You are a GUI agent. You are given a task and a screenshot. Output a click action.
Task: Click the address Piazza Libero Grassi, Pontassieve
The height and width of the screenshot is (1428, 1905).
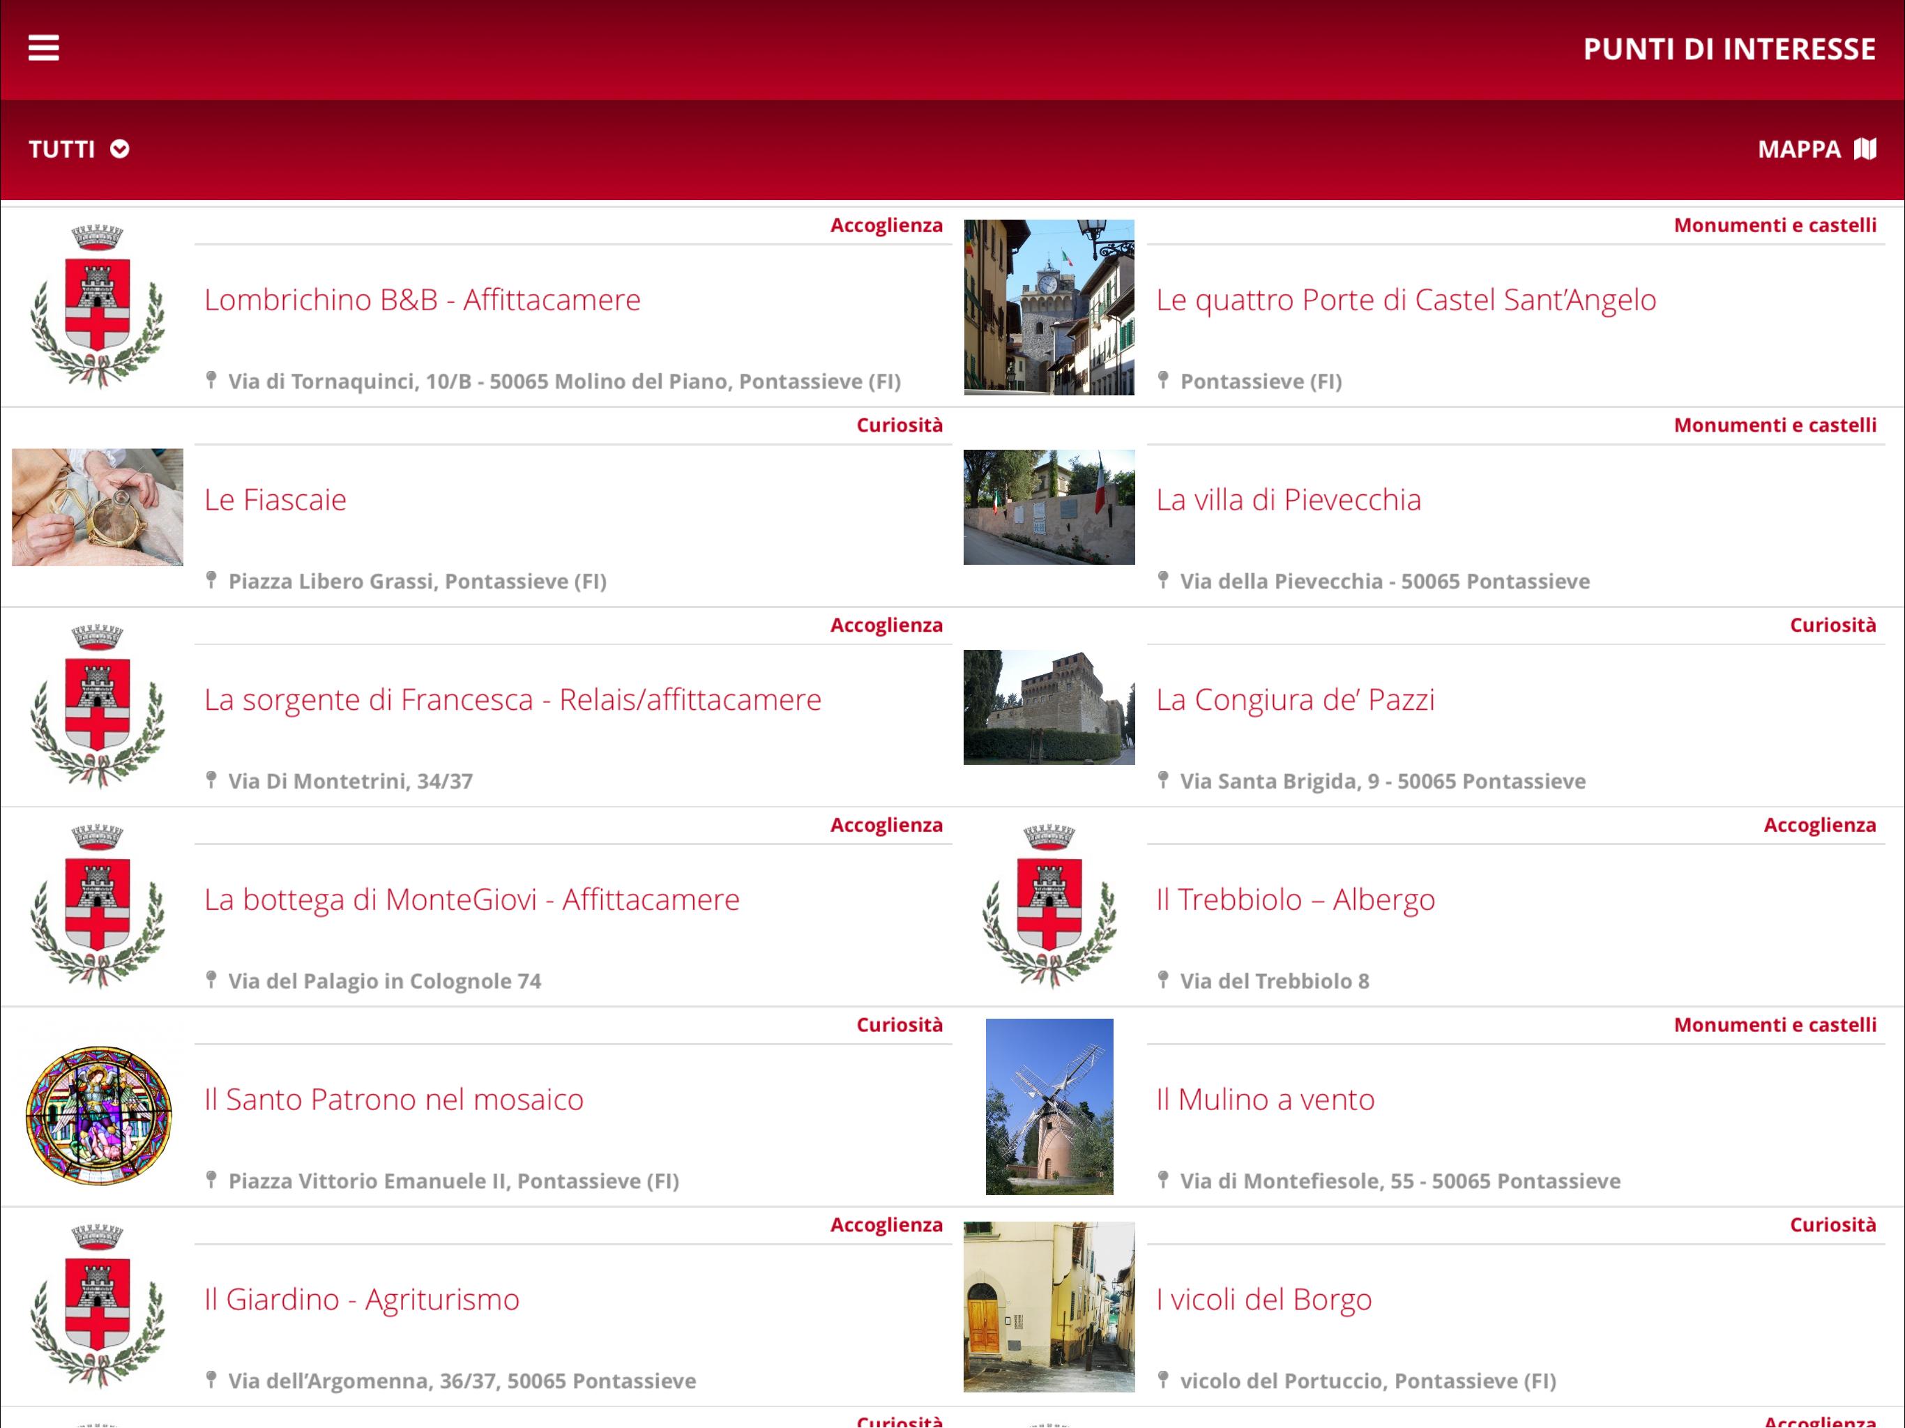[x=417, y=582]
